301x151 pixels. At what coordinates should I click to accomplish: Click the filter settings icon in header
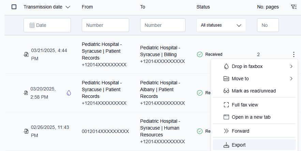[x=294, y=7]
